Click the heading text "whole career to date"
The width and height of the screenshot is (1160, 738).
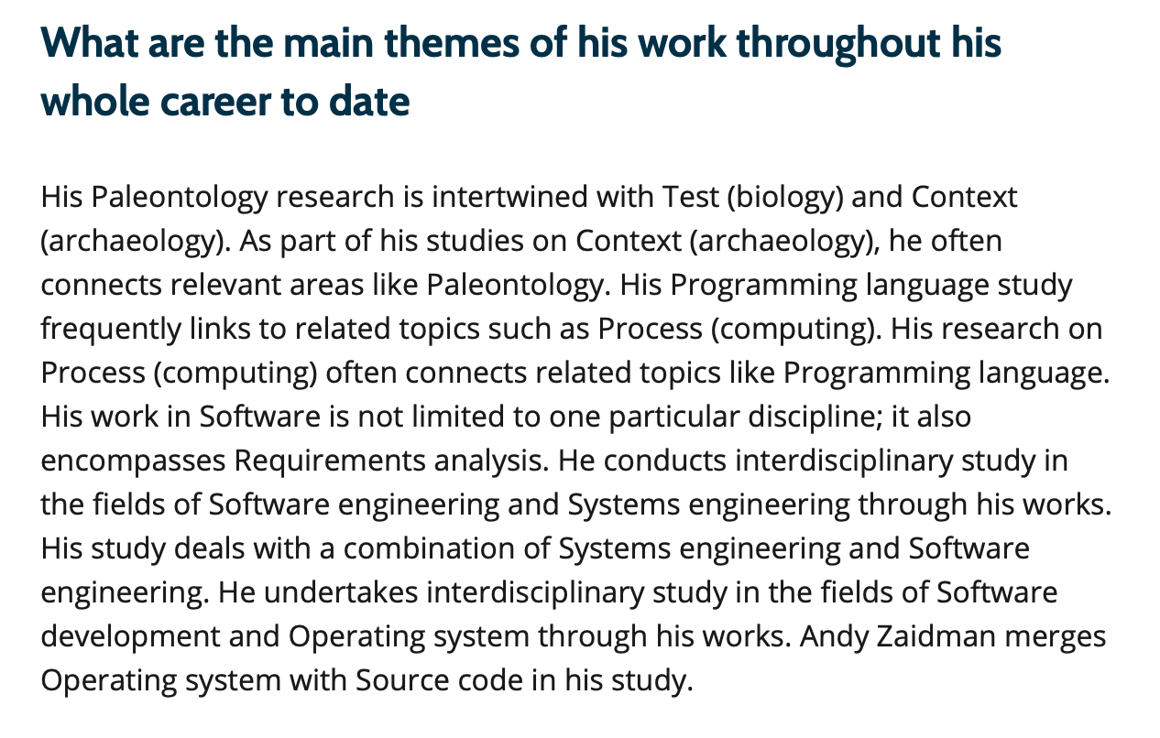click(x=225, y=101)
